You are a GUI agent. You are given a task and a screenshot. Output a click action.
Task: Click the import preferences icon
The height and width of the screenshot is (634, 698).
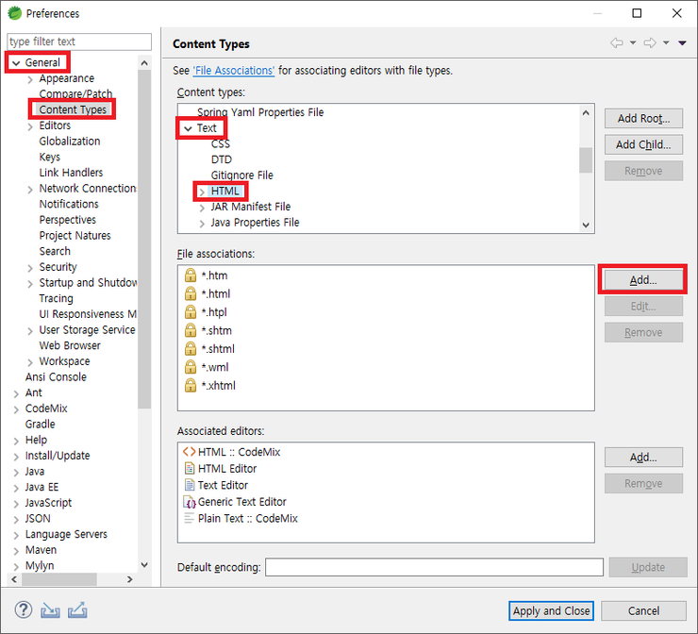click(51, 610)
